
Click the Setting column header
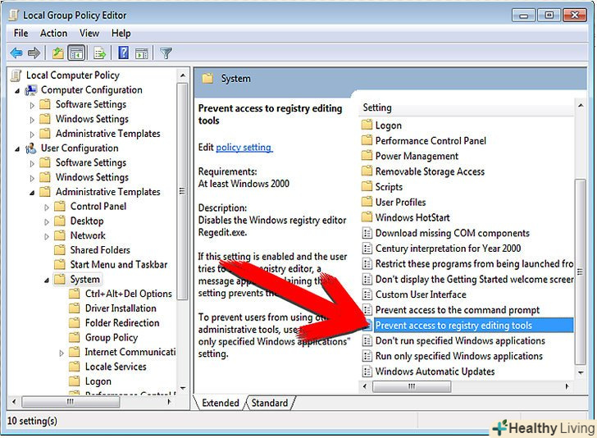tap(466, 107)
